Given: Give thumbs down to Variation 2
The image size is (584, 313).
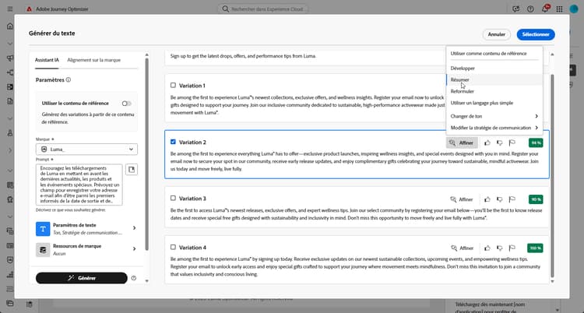Looking at the screenshot, I should 499,142.
